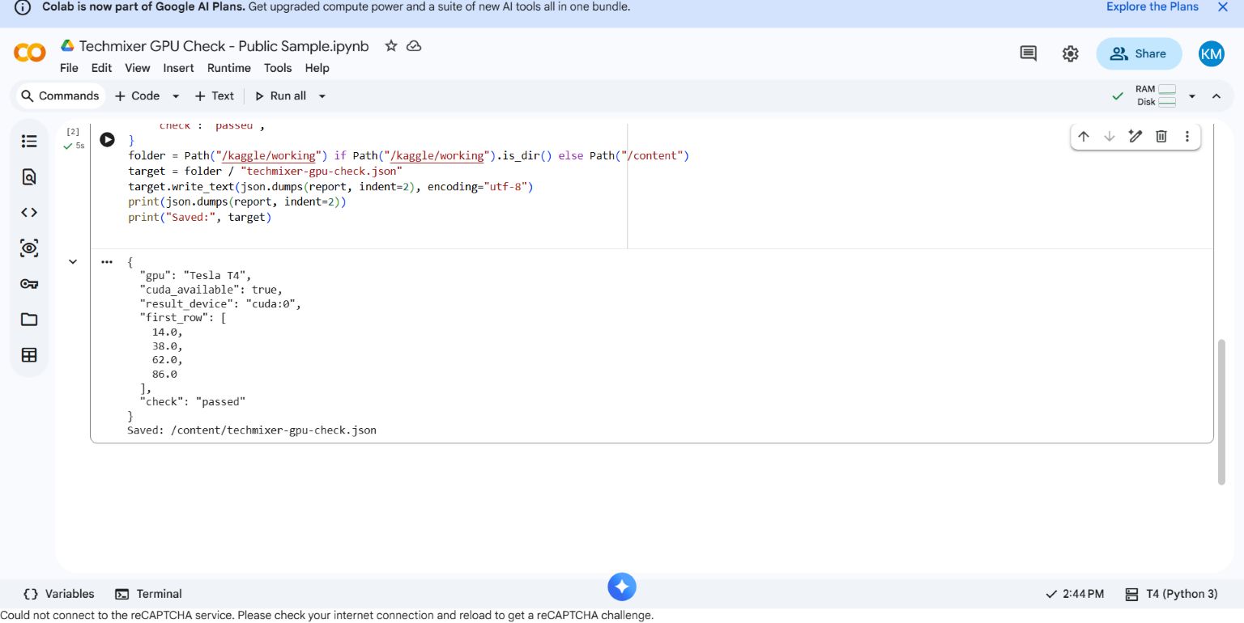Follow the Explore the Plans link
Image resolution: width=1244 pixels, height=623 pixels.
(x=1152, y=6)
